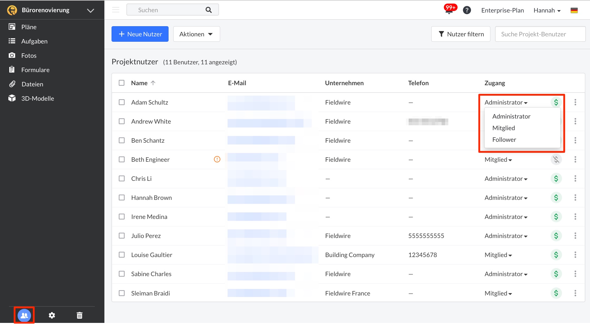Open three-dot menu for Sabine Charles

tap(575, 274)
